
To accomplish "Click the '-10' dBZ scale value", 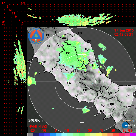I will (x=44, y=131).
